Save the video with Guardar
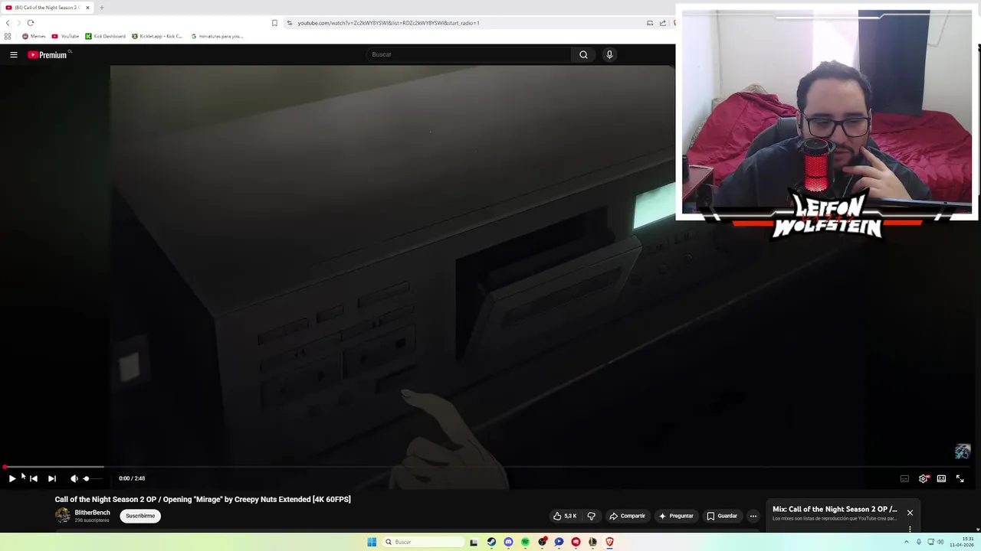 [x=722, y=516]
